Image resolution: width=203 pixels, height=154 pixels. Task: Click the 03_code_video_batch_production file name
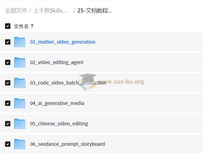pos(68,83)
